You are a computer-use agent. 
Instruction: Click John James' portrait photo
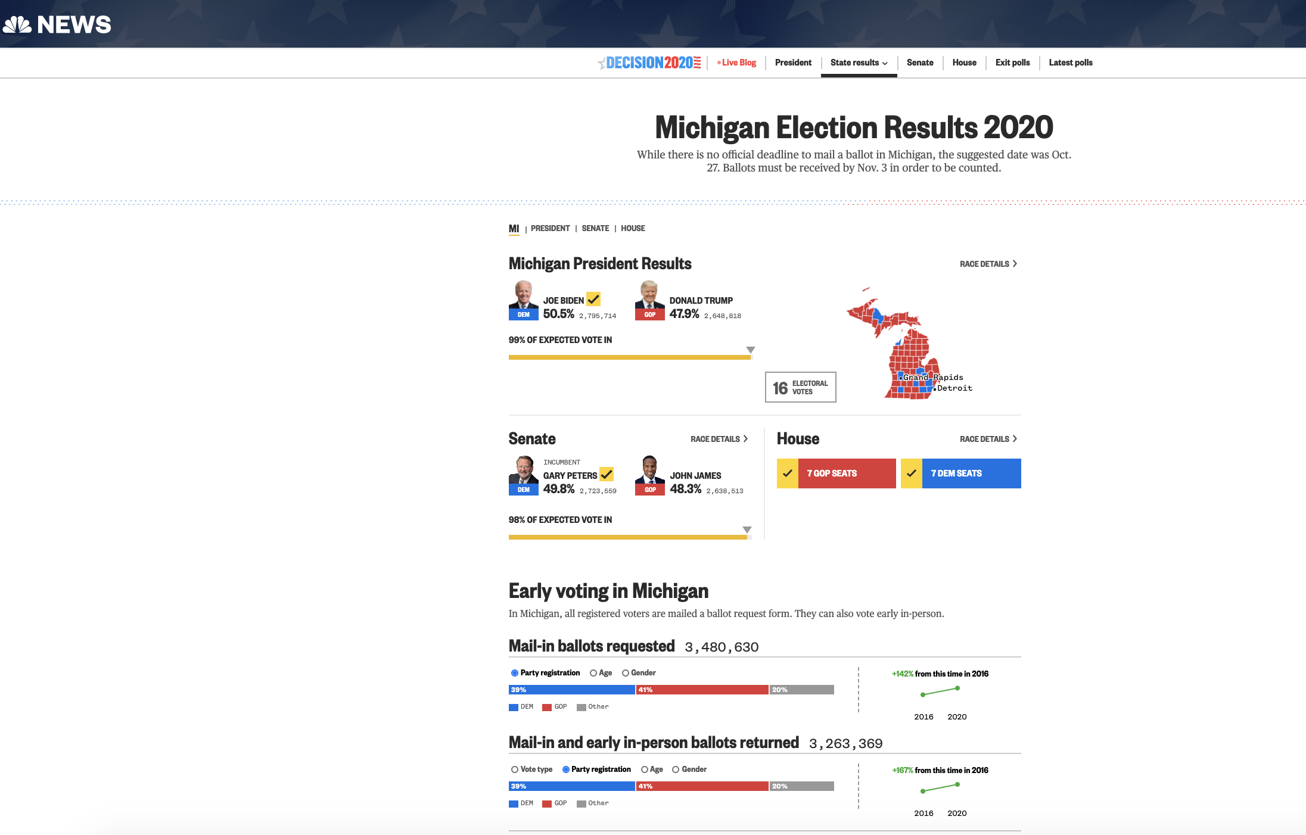(x=649, y=469)
